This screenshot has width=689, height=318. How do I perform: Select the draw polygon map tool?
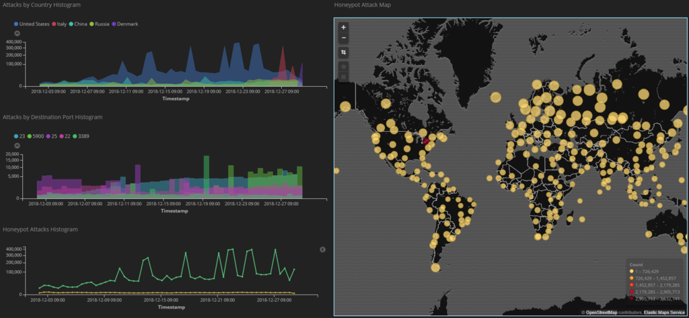[x=344, y=67]
